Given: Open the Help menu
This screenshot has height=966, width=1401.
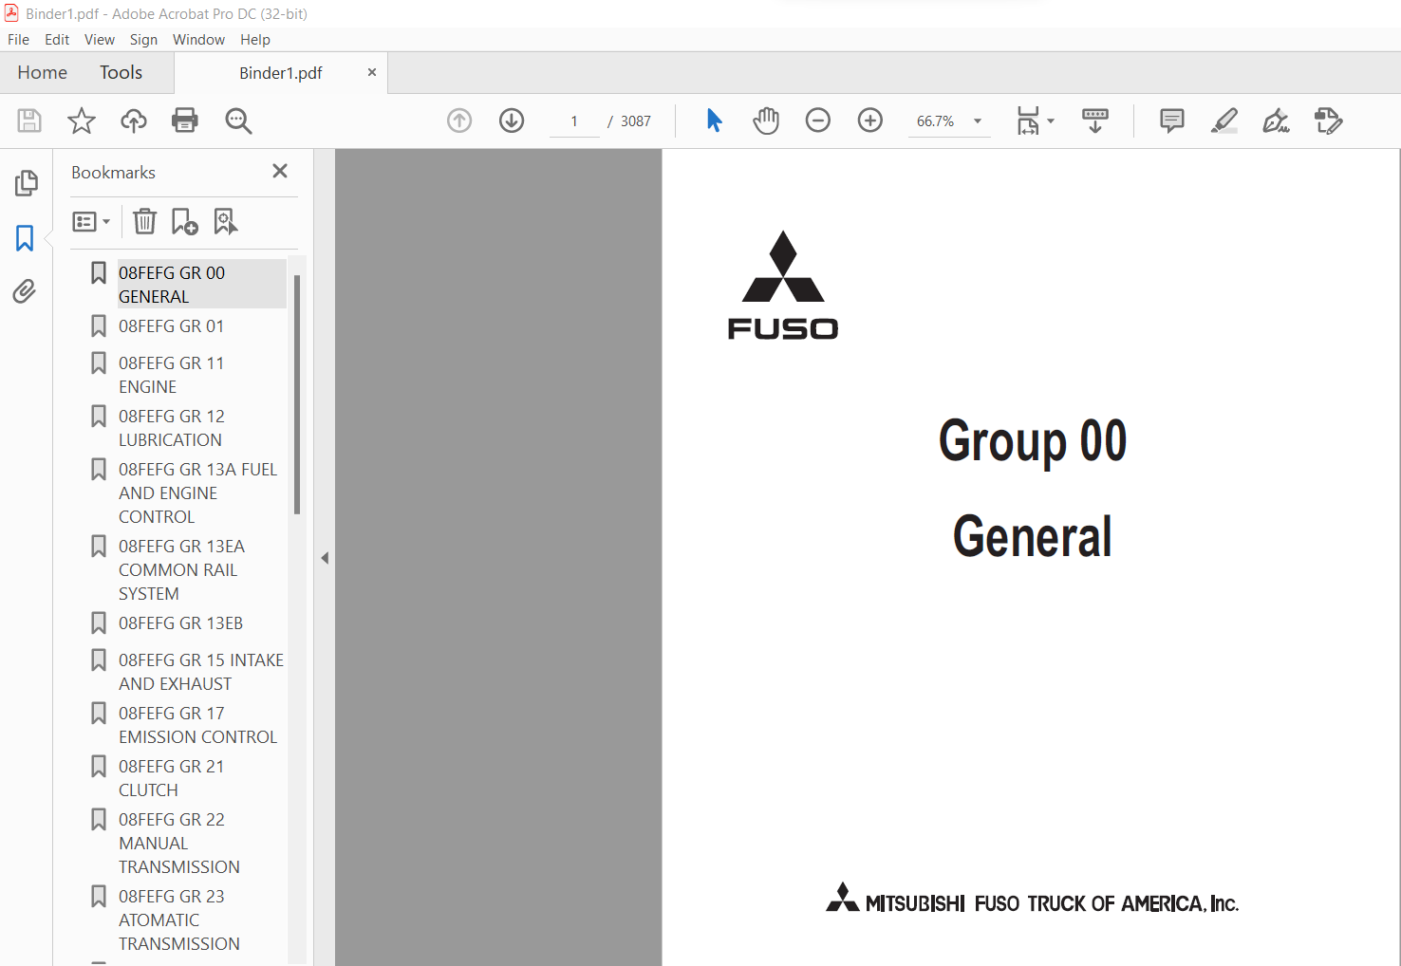Looking at the screenshot, I should (255, 40).
